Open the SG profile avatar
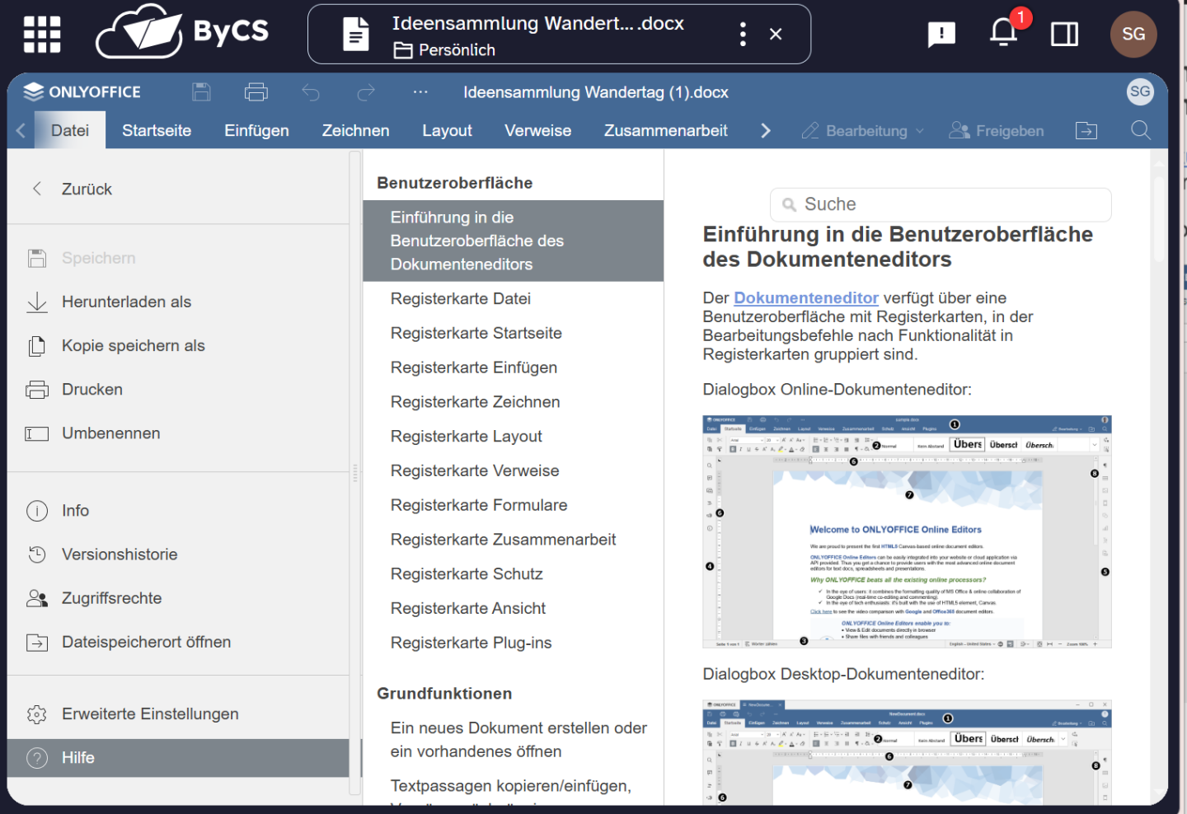 pyautogui.click(x=1133, y=34)
